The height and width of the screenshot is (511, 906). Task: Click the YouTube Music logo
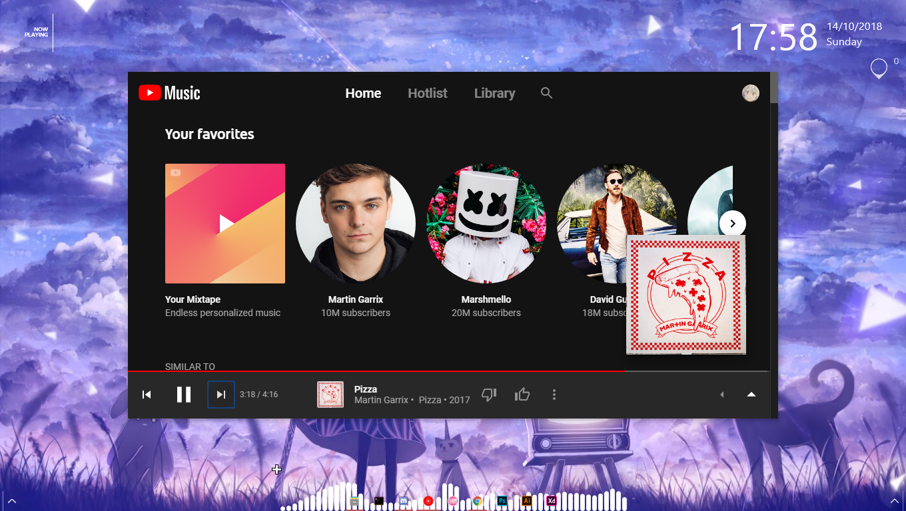169,92
